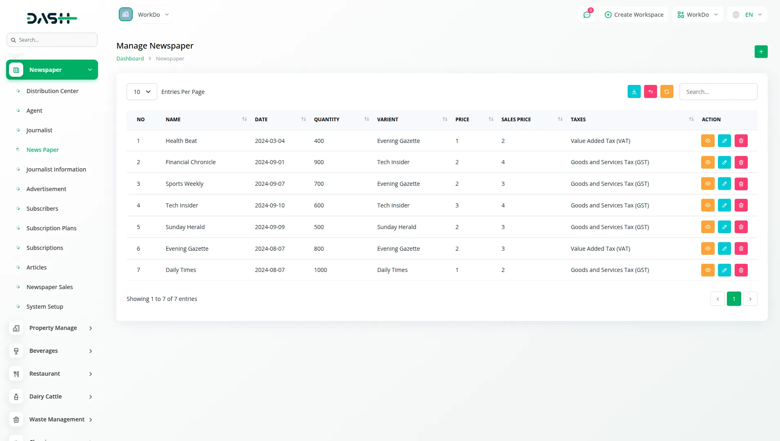Click the teal download export icon
This screenshot has width=780, height=441.
(634, 92)
